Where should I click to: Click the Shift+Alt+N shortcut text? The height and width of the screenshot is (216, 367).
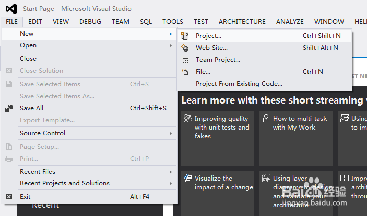[321, 48]
